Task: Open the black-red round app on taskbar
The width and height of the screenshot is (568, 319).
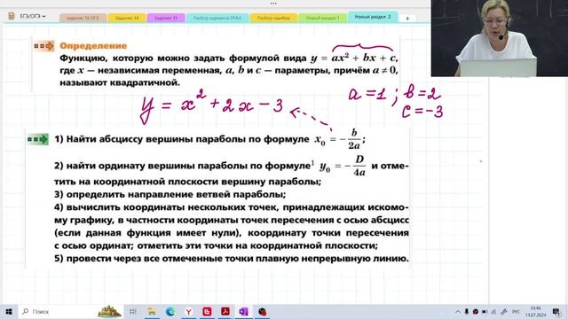Action: 263,311
